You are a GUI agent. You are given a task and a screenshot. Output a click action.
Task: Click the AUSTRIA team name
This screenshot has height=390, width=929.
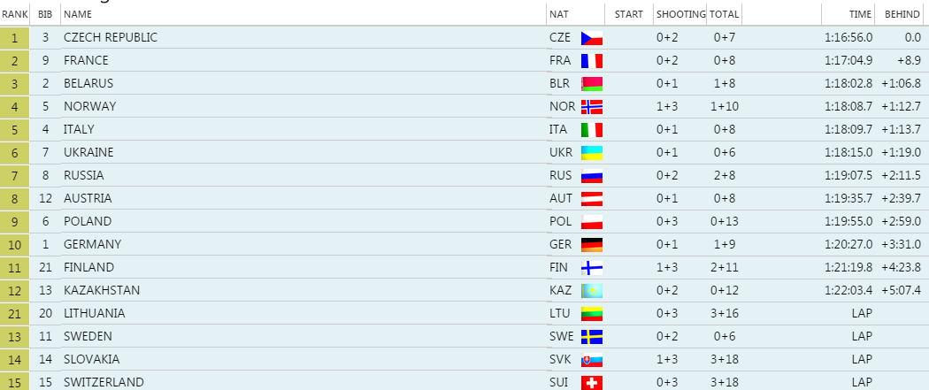(88, 198)
